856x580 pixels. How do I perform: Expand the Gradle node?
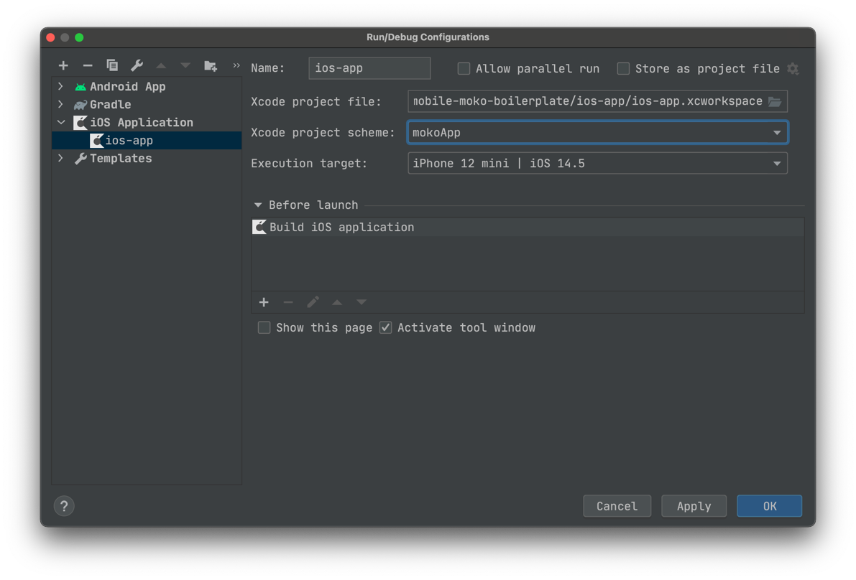61,104
